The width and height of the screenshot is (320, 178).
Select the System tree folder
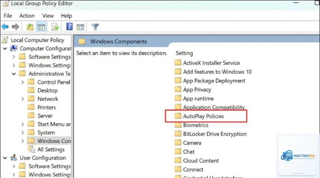pyautogui.click(x=46, y=133)
